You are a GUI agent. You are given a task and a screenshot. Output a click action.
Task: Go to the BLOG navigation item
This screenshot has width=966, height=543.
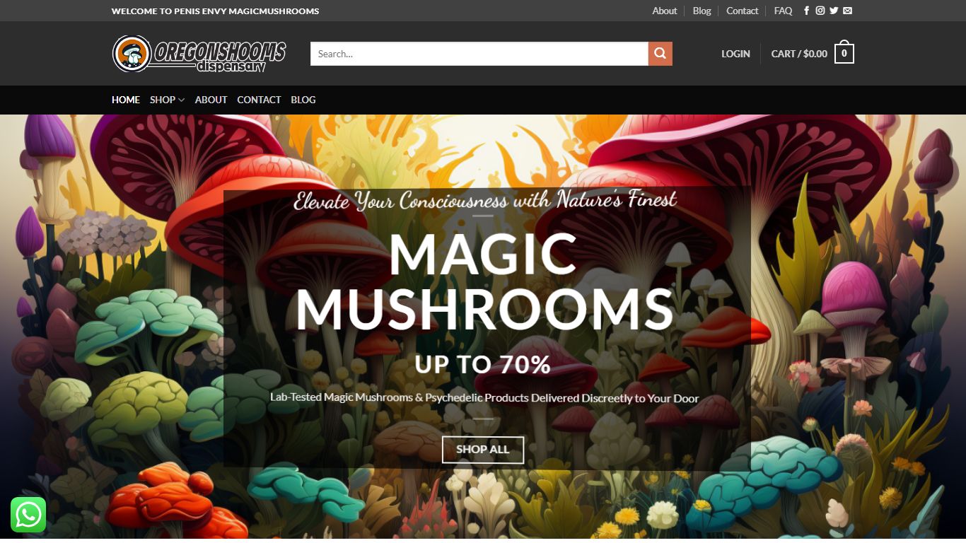[303, 100]
